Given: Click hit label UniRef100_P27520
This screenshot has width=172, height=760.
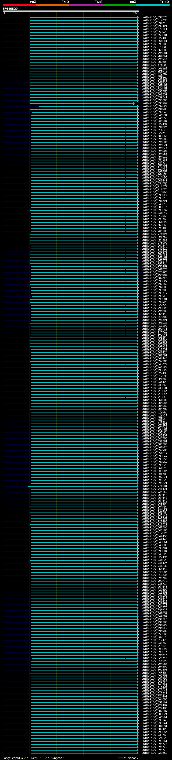Looking at the screenshot, I should point(154,305).
